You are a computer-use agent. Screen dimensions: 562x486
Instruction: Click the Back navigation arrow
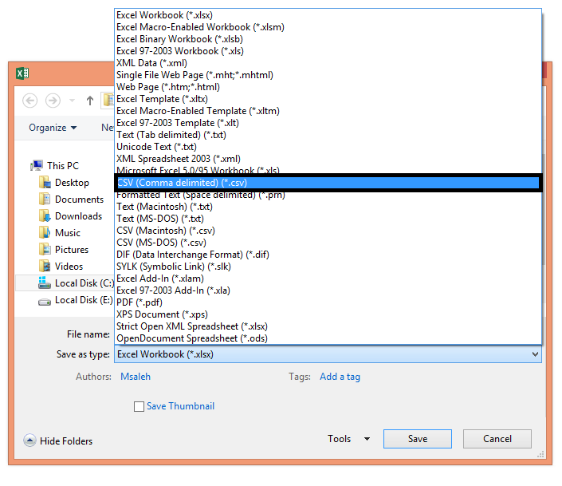(30, 101)
